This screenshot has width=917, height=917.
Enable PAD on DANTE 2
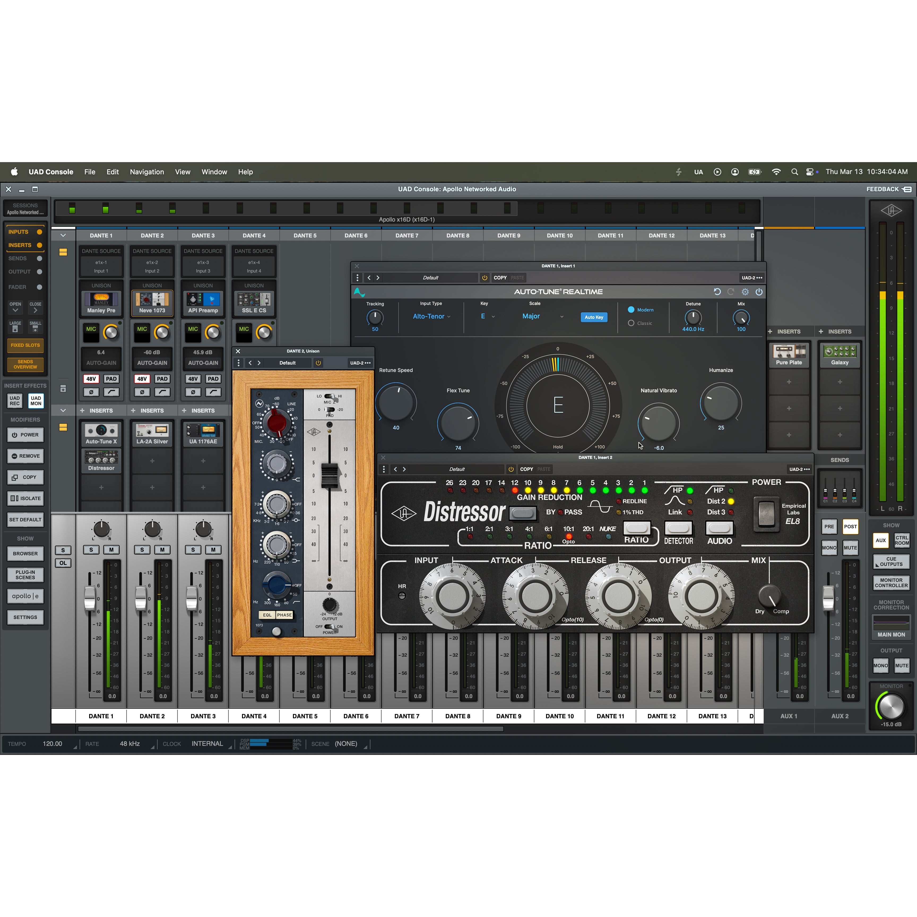(x=162, y=379)
